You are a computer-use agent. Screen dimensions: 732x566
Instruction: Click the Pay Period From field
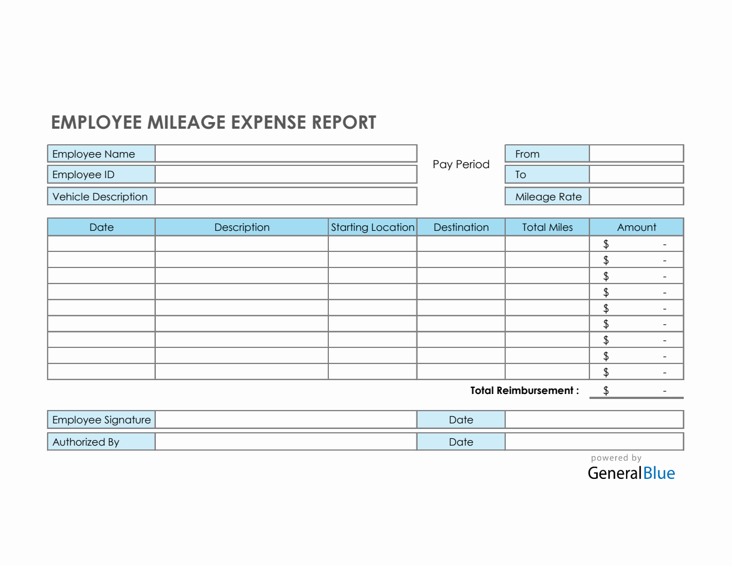point(636,153)
